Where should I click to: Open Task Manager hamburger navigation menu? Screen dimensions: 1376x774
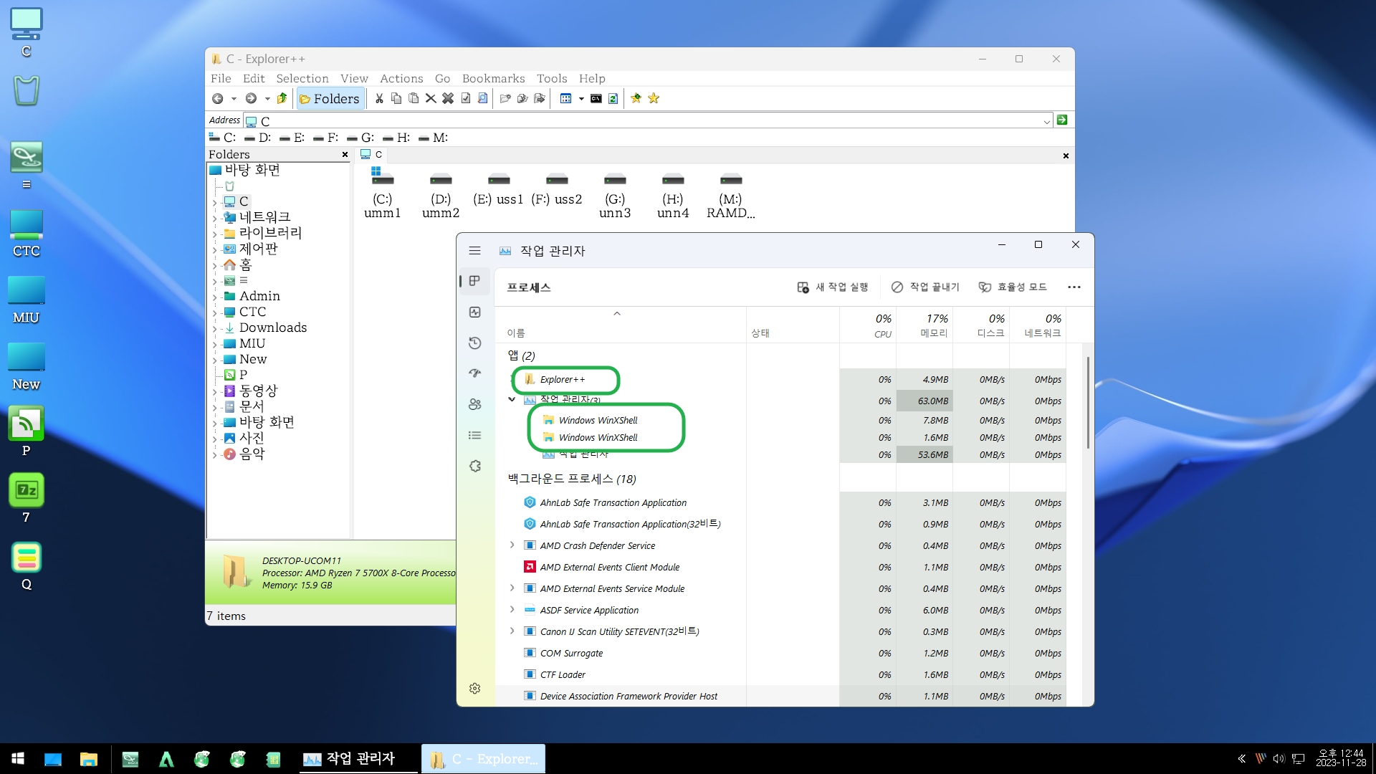tap(474, 251)
